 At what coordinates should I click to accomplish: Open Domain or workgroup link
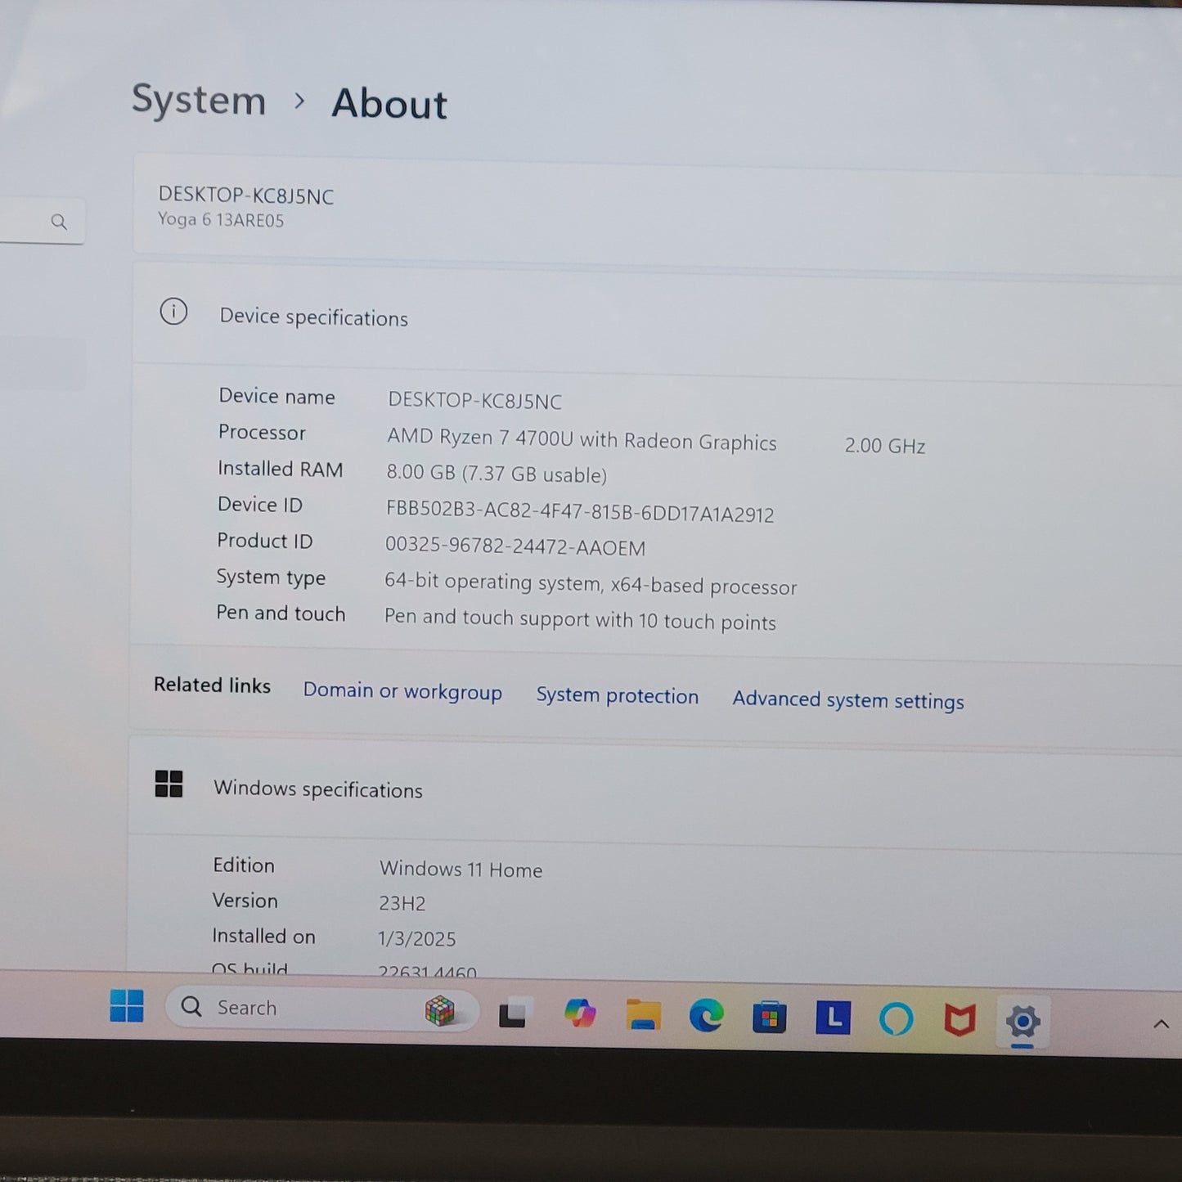pos(402,691)
